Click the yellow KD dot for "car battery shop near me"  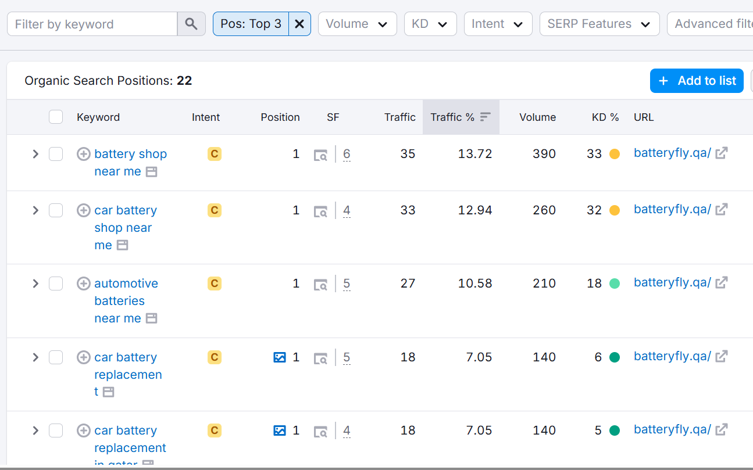615,210
